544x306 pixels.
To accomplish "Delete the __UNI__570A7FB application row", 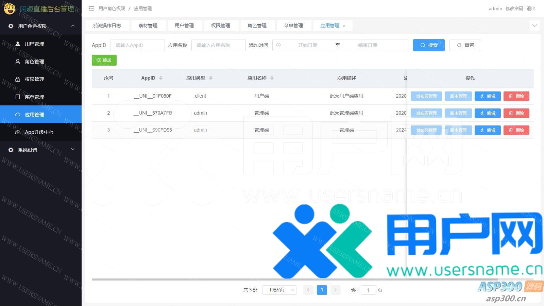I will coord(516,113).
